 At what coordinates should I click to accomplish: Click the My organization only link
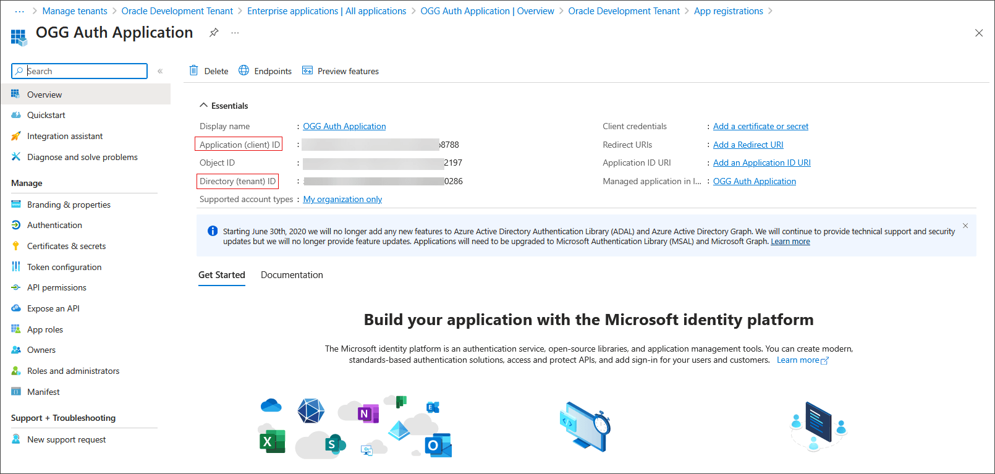342,199
